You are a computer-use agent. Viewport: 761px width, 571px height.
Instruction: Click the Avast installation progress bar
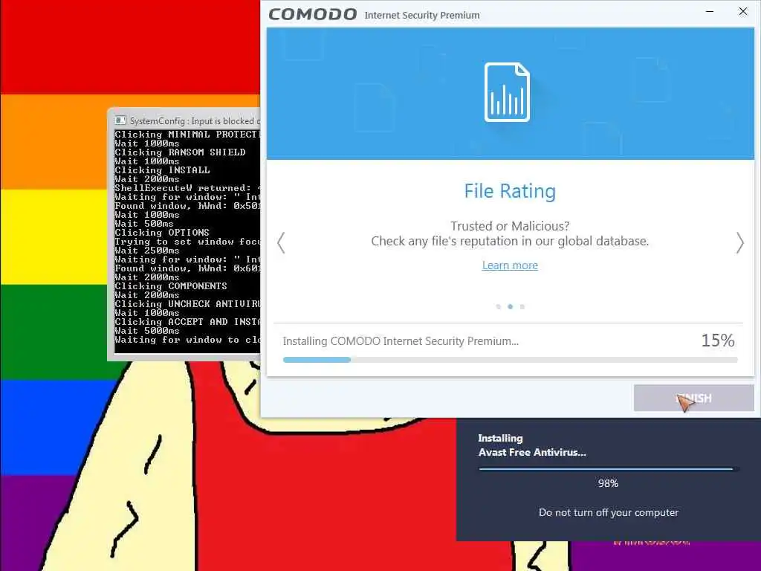click(609, 469)
